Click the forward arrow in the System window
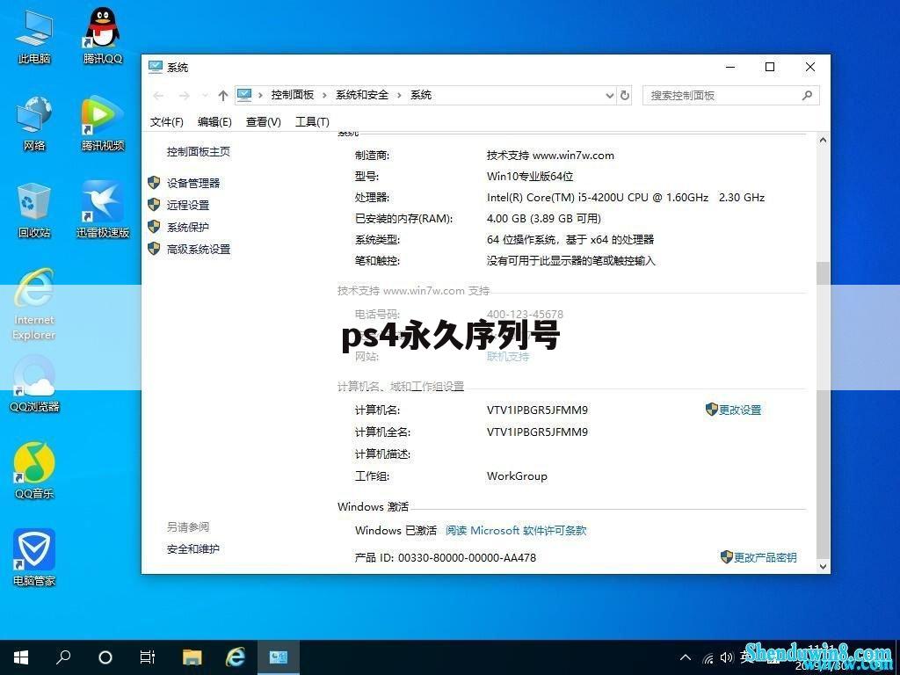This screenshot has width=900, height=675. click(x=184, y=96)
